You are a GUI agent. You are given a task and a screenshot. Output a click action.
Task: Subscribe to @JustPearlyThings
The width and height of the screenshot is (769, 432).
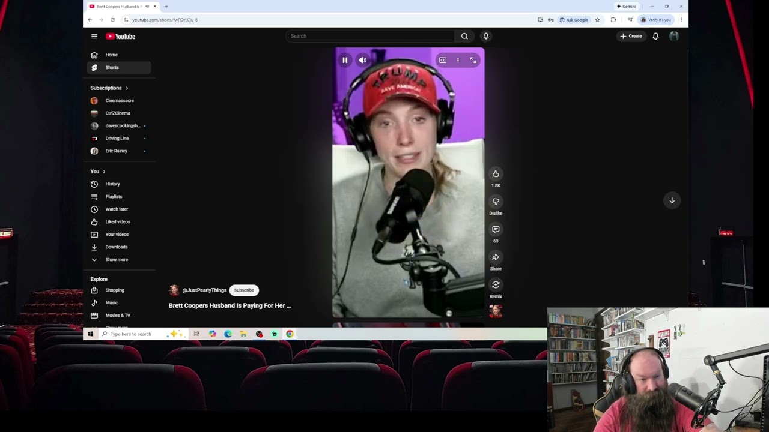point(244,290)
